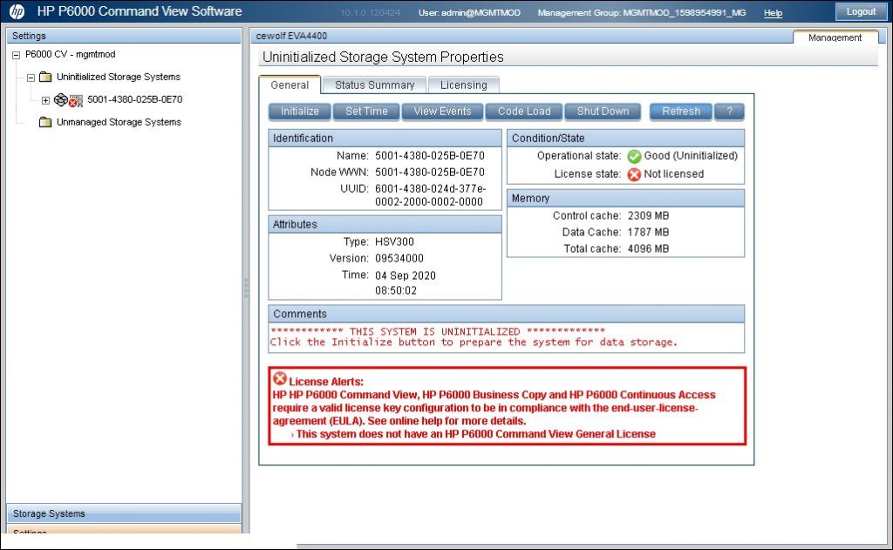The image size is (893, 550).
Task: Click the Uninitialized Storage System Properties heading
Action: click(x=383, y=57)
